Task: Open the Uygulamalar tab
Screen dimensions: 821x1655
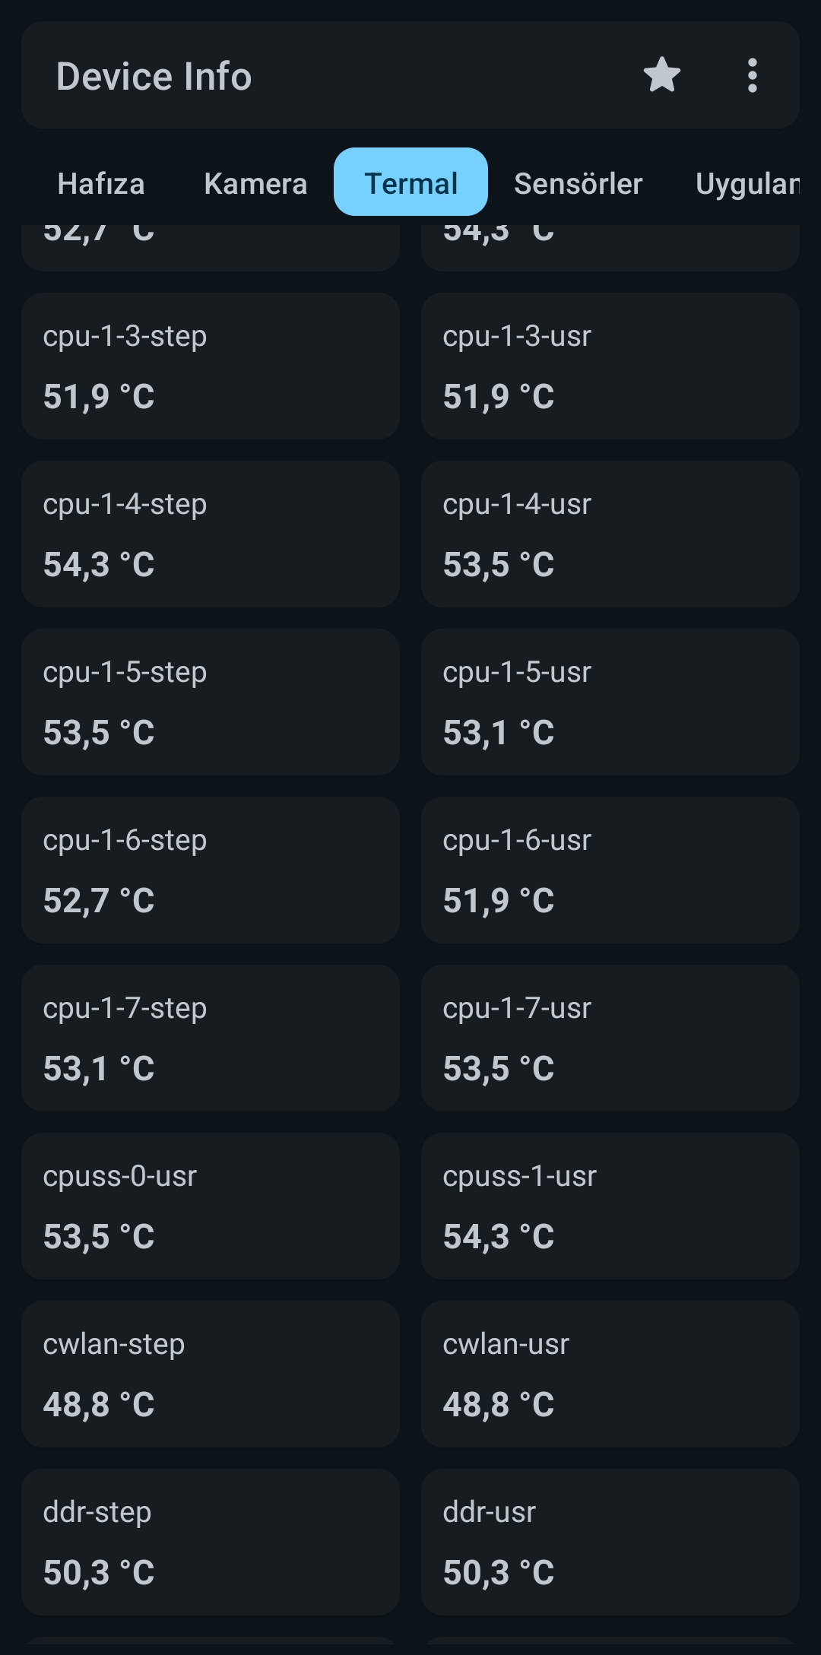Action: click(747, 183)
